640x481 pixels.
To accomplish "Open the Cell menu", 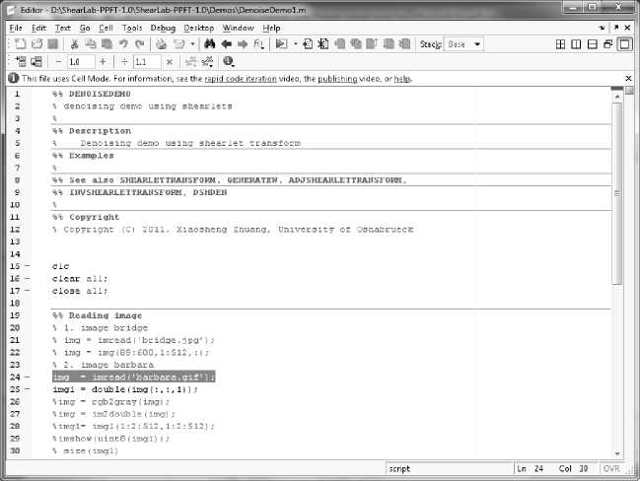I will (106, 28).
